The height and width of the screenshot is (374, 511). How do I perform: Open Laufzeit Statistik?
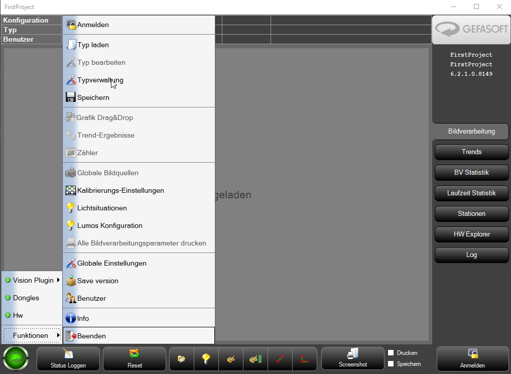(471, 193)
